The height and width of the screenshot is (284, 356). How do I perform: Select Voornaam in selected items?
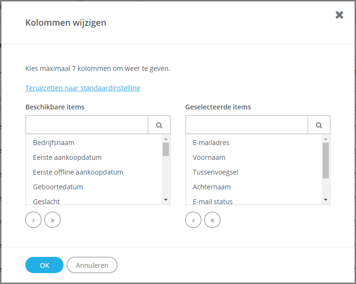pyautogui.click(x=254, y=157)
